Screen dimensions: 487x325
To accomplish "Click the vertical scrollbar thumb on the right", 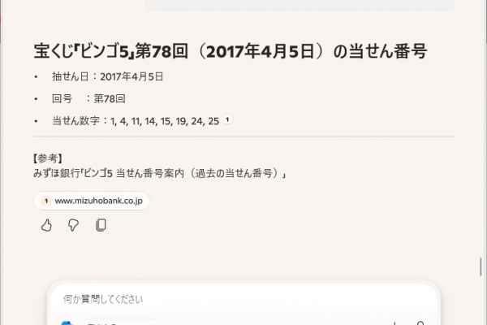I will click(x=481, y=266).
